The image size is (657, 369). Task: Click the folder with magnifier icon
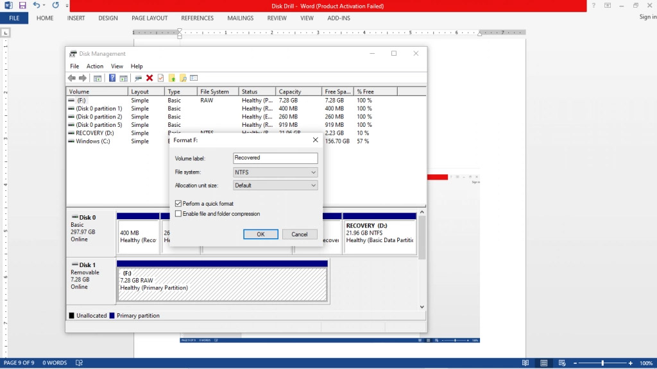coord(183,78)
